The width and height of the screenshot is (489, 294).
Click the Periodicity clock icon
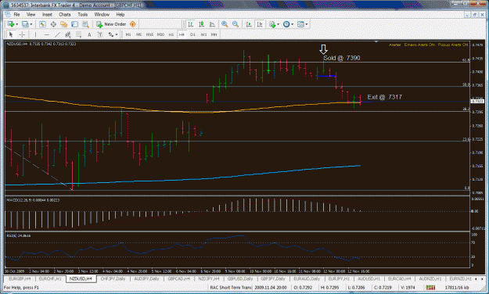tap(286, 24)
